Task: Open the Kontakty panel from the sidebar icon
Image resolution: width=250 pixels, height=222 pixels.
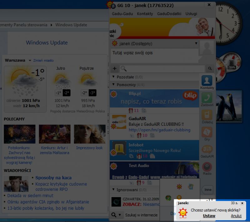Action: [x=207, y=81]
